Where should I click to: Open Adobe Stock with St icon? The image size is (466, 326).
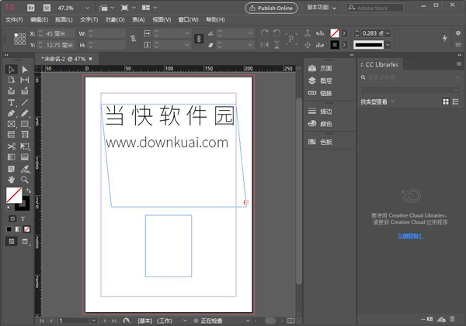47,8
